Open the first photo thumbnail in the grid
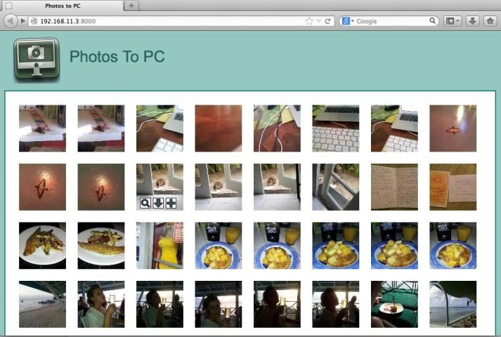Viewport: 501px width, 337px height. point(42,128)
